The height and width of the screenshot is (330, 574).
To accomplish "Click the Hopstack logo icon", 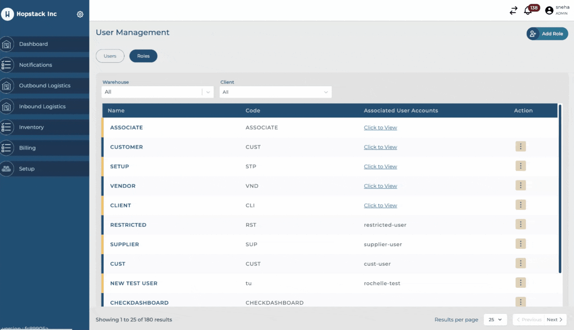I will 7,14.
